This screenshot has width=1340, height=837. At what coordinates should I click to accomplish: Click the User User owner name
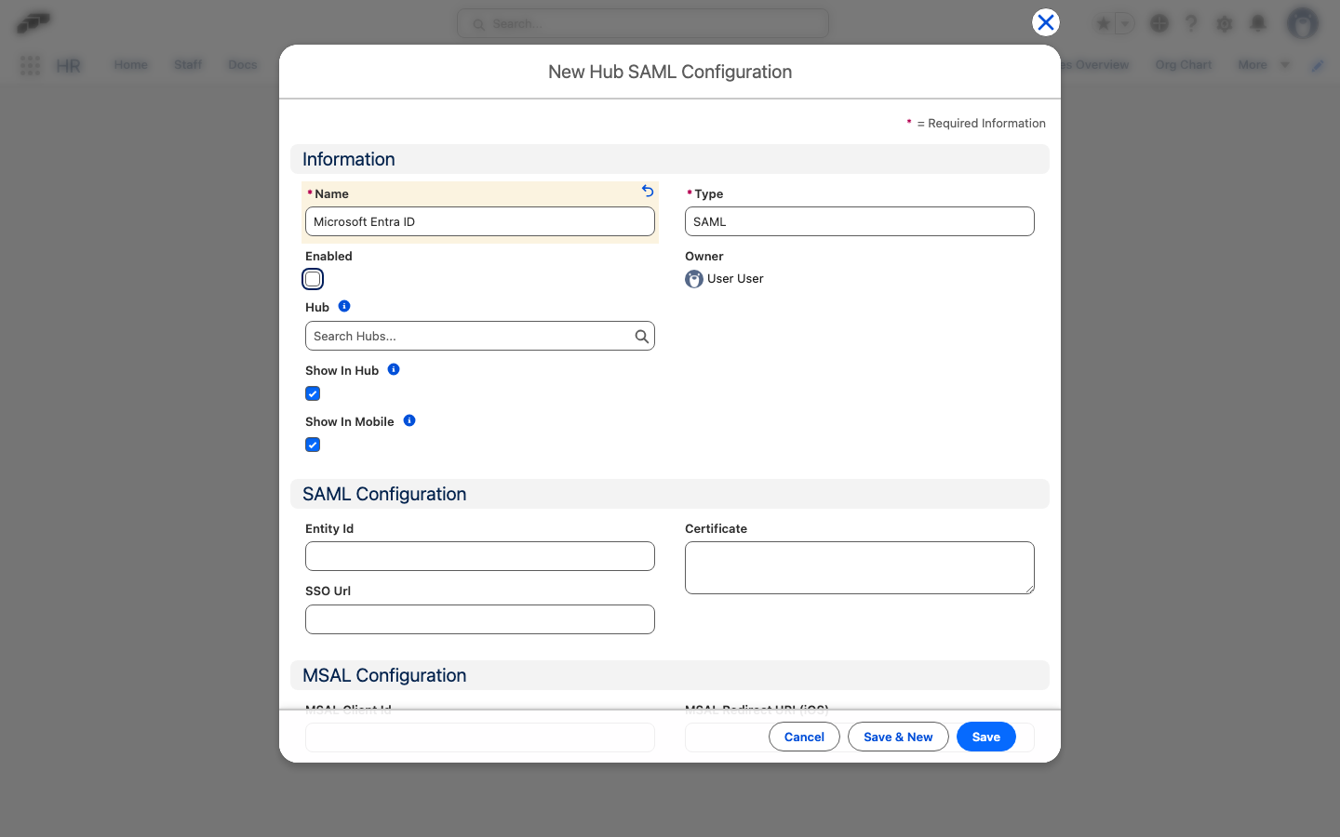pos(735,278)
